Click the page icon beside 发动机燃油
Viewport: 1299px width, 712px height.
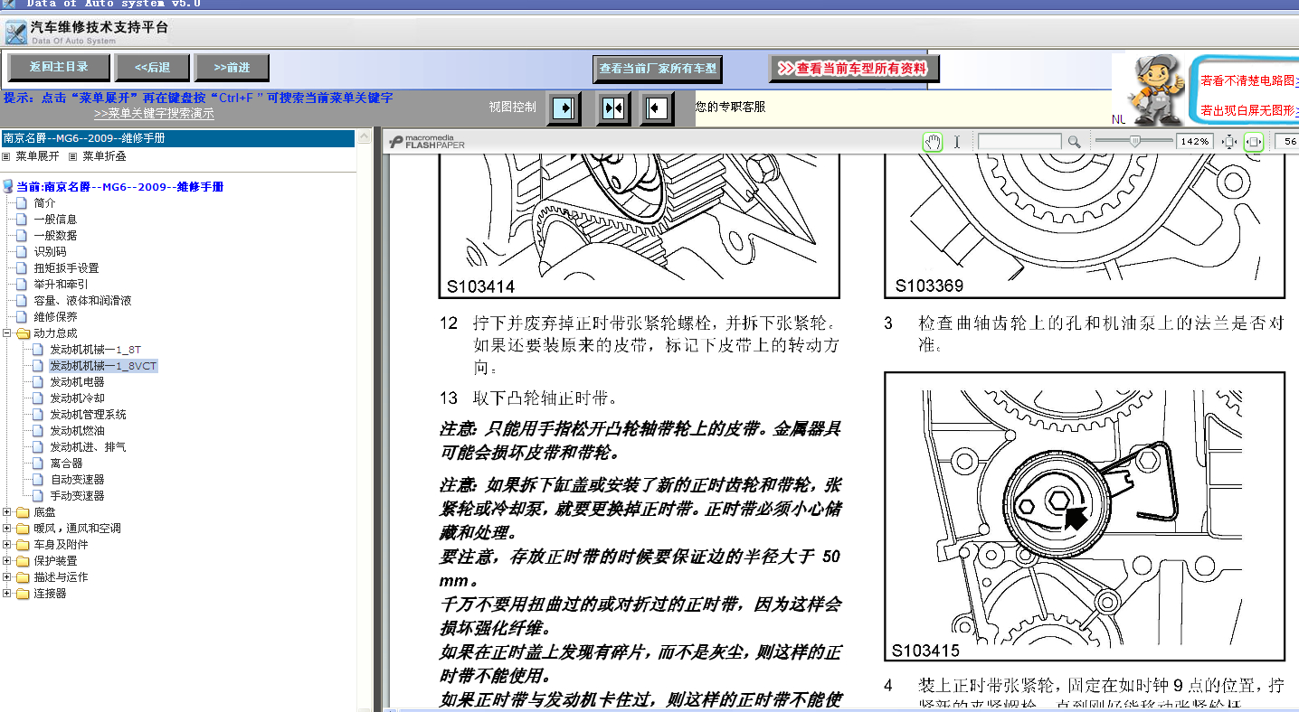click(x=40, y=431)
